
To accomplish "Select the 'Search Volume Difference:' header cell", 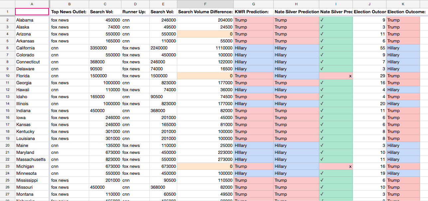I will pyautogui.click(x=205, y=12).
